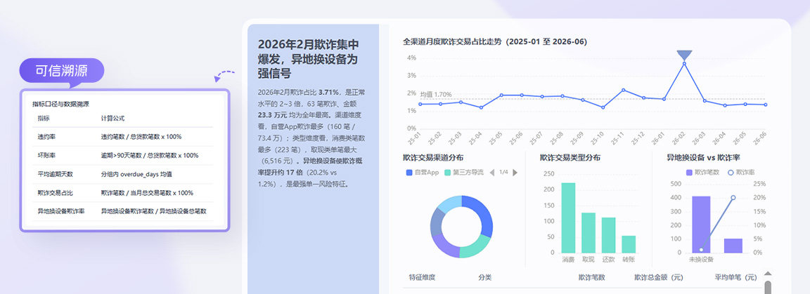Click the 平均单笔（元）column header
810x294 pixels.
[x=735, y=277]
